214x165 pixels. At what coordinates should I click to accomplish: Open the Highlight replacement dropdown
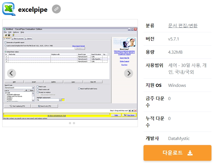49,100
